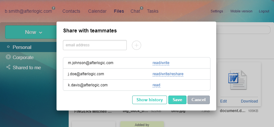This screenshot has height=127, width=274.
Task: Open Chat with unread badge
Action: click(135, 11)
